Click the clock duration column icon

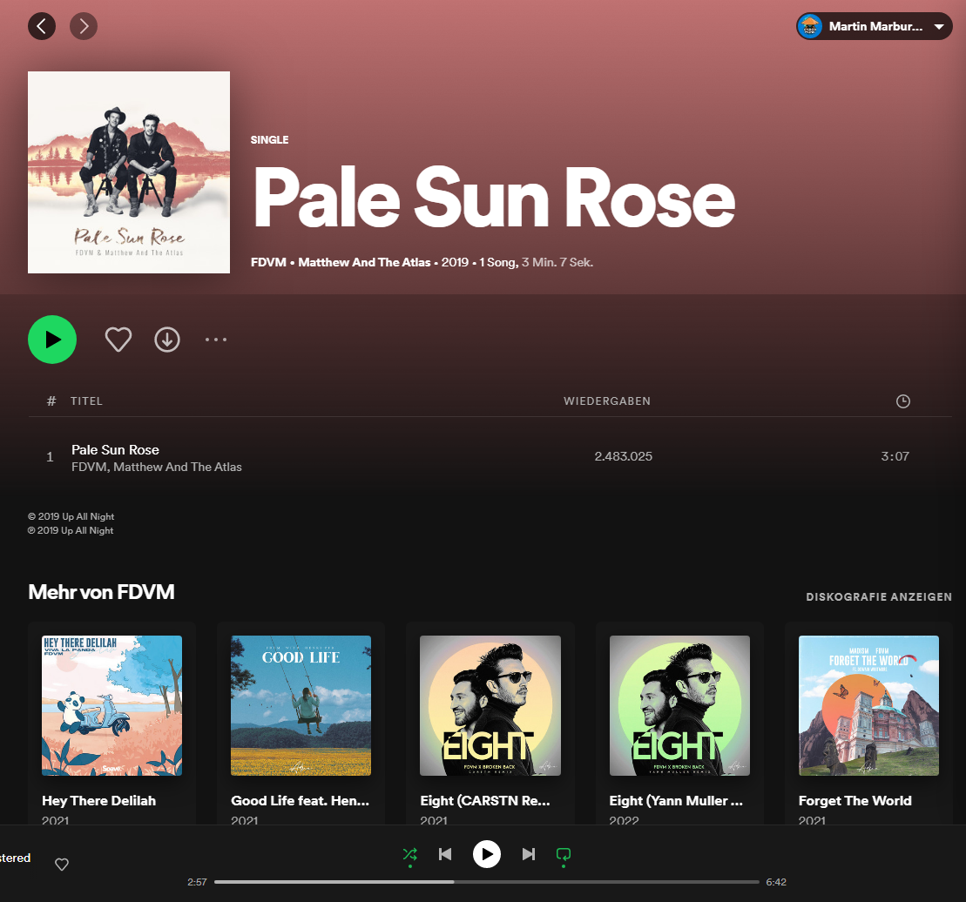coord(902,401)
